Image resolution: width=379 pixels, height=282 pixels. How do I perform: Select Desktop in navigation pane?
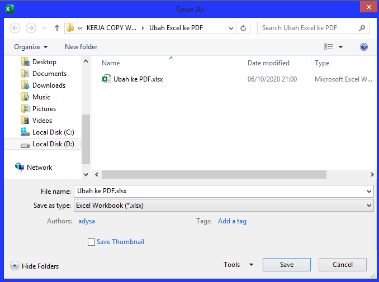[44, 62]
